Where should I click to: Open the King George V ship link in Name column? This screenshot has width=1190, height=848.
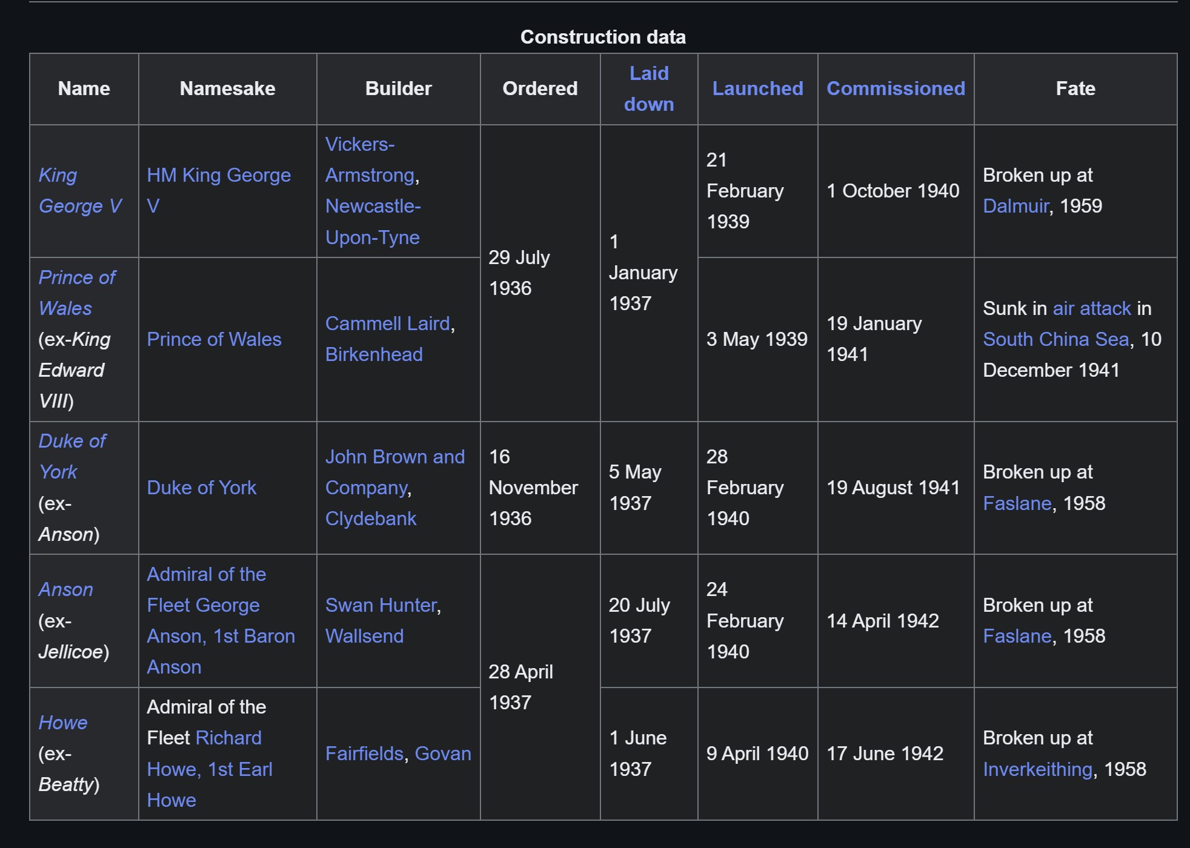[x=80, y=191]
